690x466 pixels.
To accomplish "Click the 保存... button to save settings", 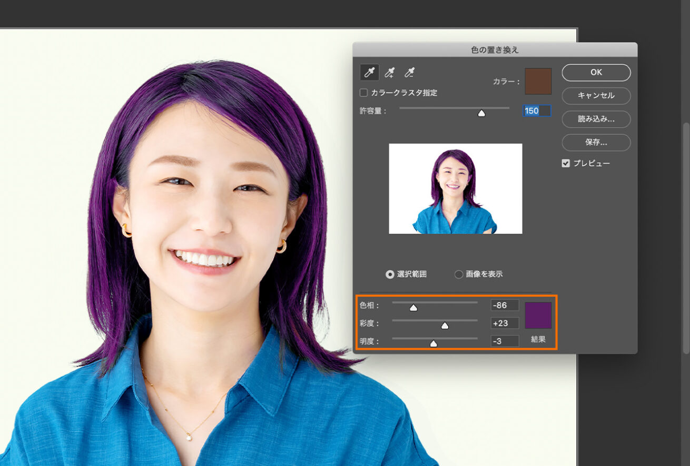I will tap(596, 143).
